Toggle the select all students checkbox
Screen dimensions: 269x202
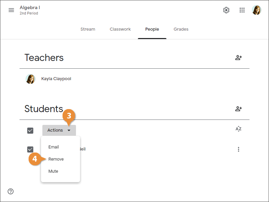click(30, 130)
